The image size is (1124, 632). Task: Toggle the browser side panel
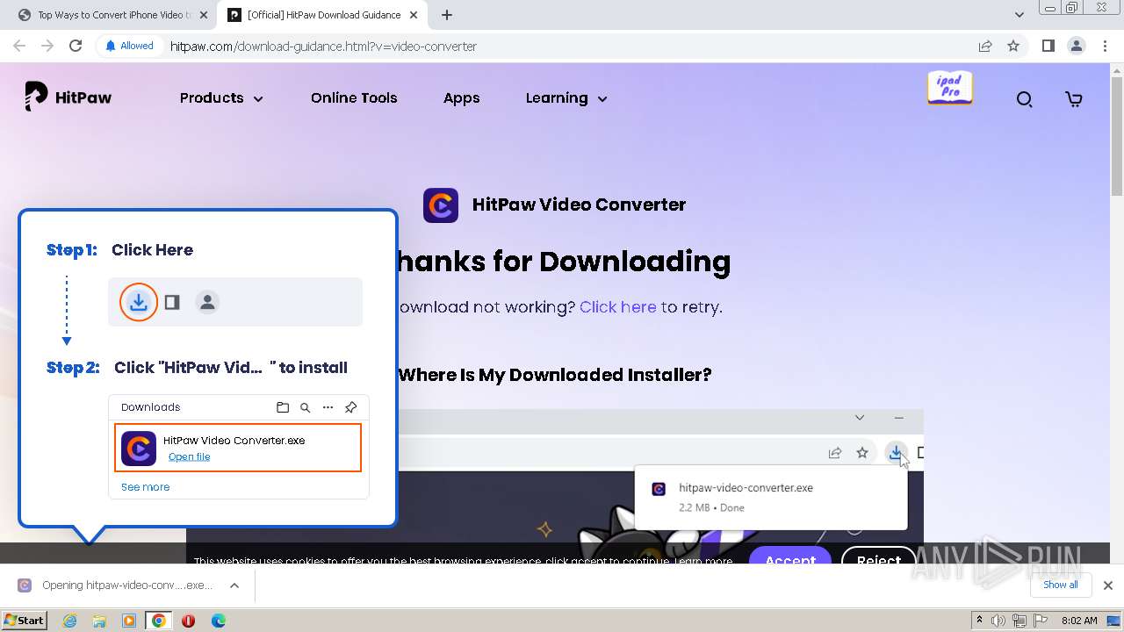click(x=1048, y=46)
